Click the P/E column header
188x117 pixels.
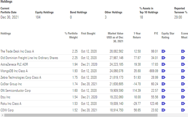pyautogui.click(x=156, y=34)
